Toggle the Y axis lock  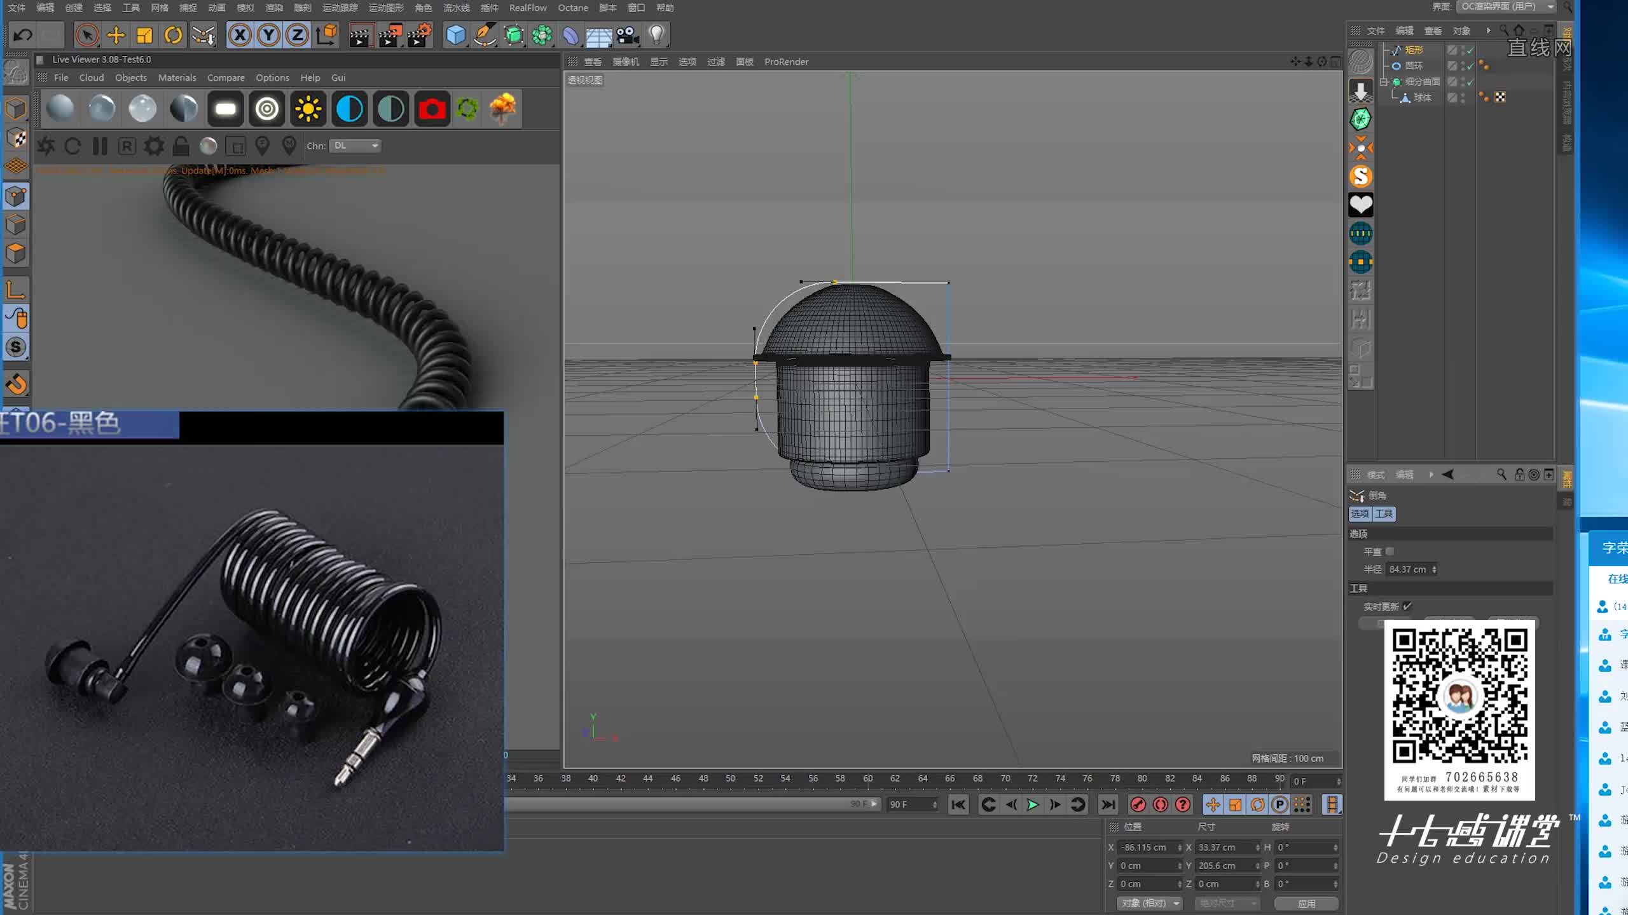(x=268, y=35)
